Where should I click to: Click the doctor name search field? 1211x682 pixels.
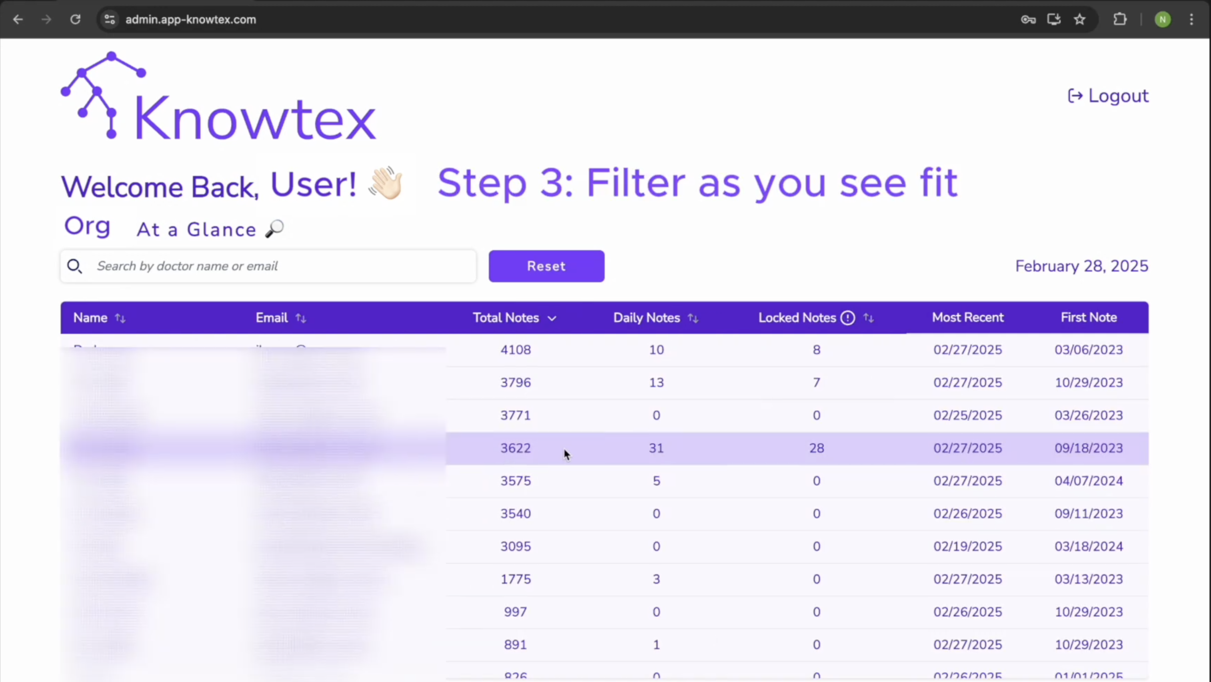click(x=282, y=267)
